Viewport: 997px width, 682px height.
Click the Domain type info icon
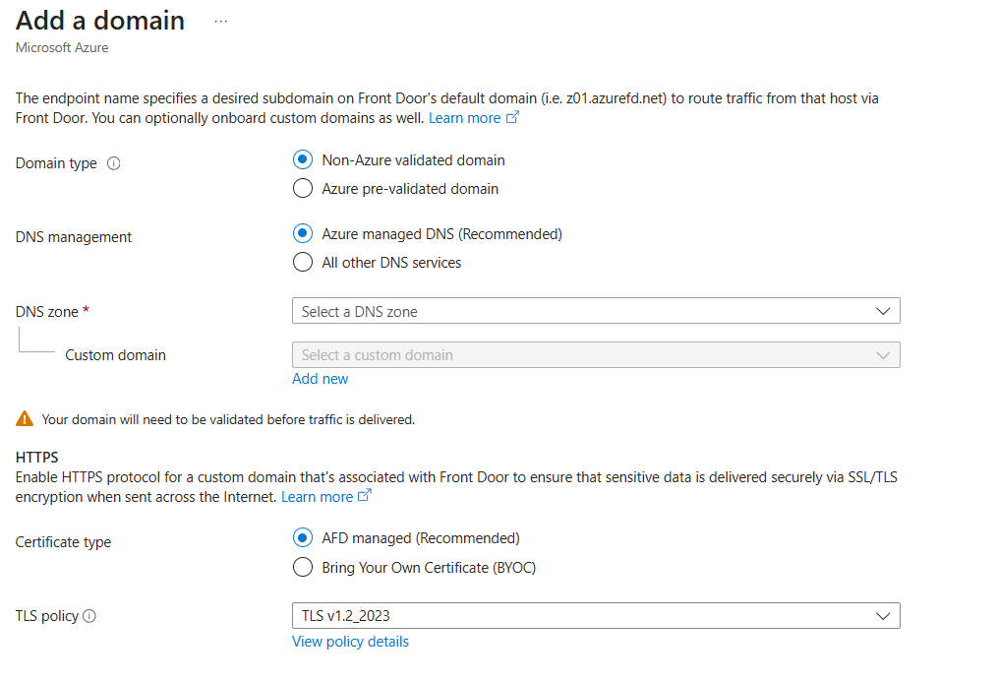(114, 163)
